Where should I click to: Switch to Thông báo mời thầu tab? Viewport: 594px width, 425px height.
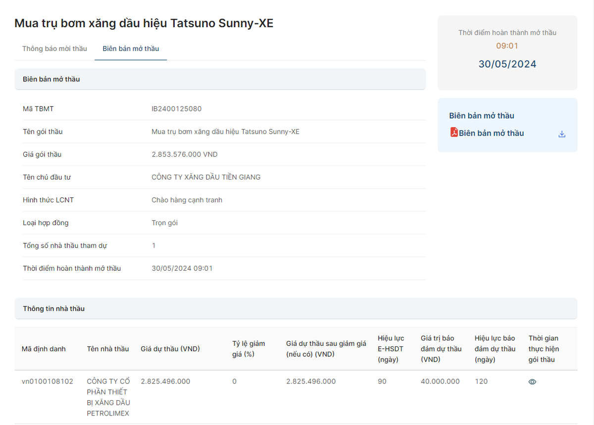54,48
